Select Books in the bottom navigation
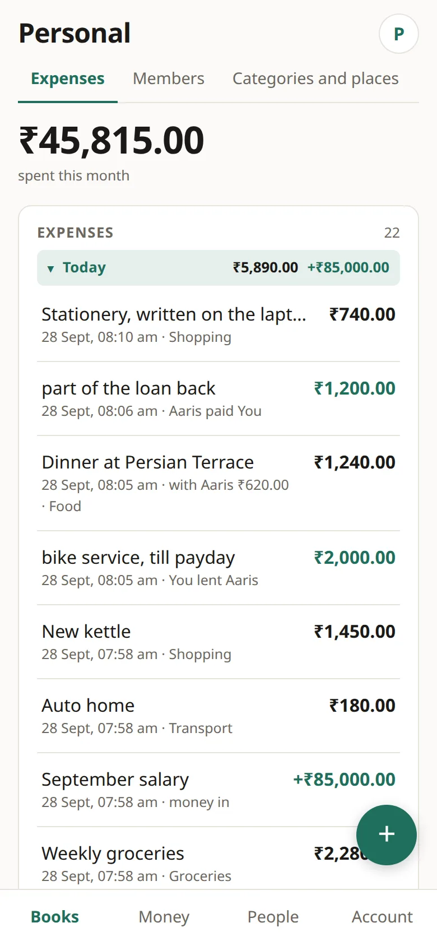This screenshot has height=946, width=437. (55, 917)
